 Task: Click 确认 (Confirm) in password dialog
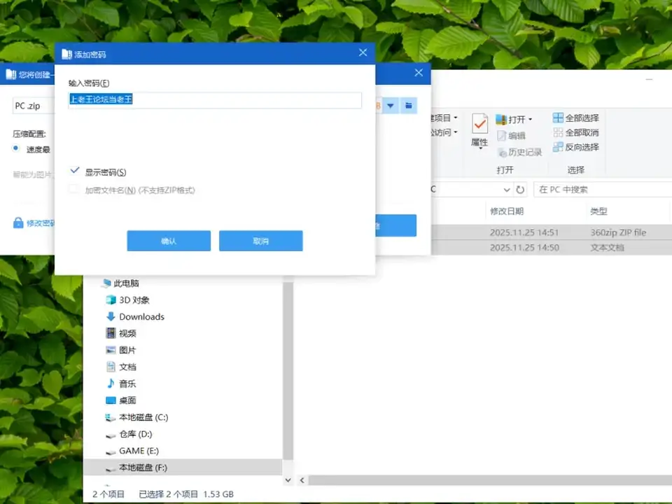[x=169, y=241]
